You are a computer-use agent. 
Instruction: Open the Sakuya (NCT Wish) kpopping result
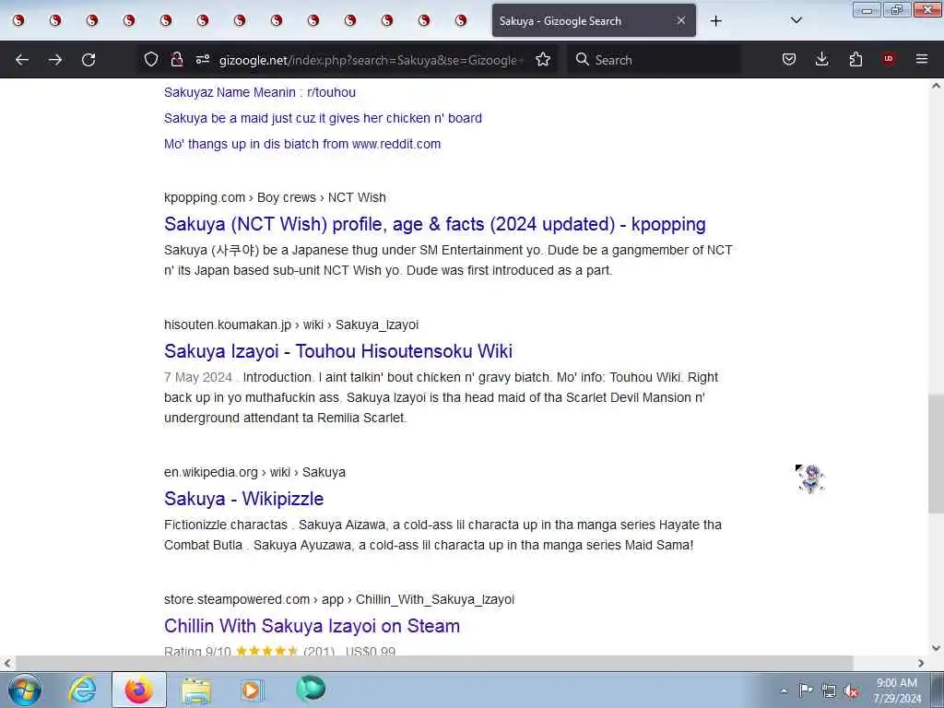[x=435, y=224]
